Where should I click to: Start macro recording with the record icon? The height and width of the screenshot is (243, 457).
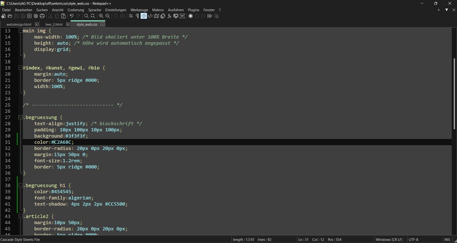click(190, 16)
